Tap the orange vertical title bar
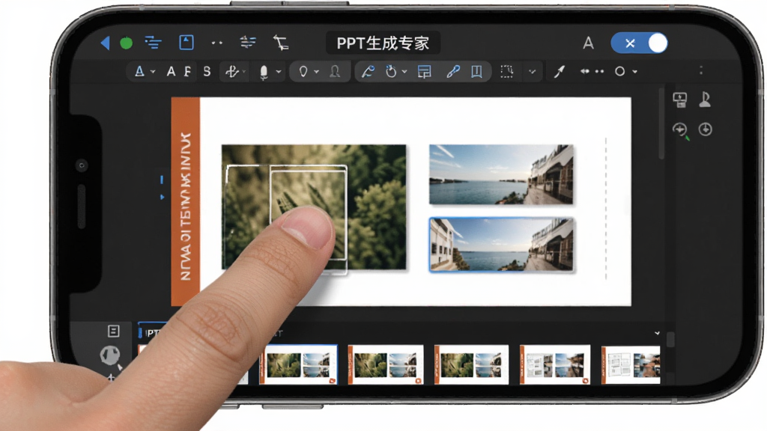Viewport: 767px width, 431px height. point(186,201)
